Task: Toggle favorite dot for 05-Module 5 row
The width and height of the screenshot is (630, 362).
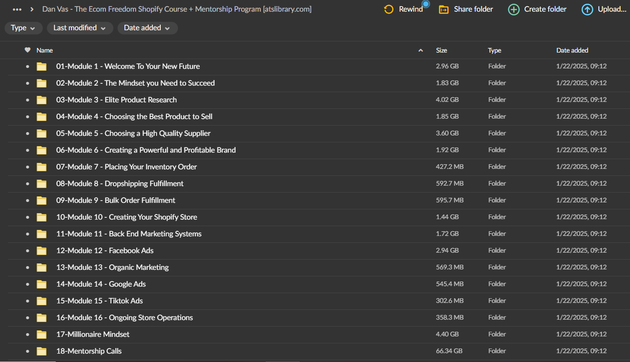Action: tap(27, 134)
